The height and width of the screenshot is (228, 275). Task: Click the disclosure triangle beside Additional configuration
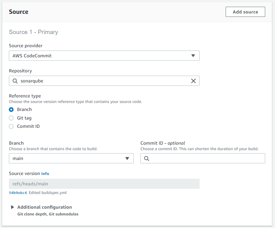coord(12,207)
